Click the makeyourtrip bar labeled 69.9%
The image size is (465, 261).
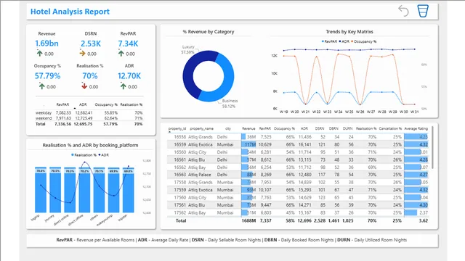[x=113, y=190]
